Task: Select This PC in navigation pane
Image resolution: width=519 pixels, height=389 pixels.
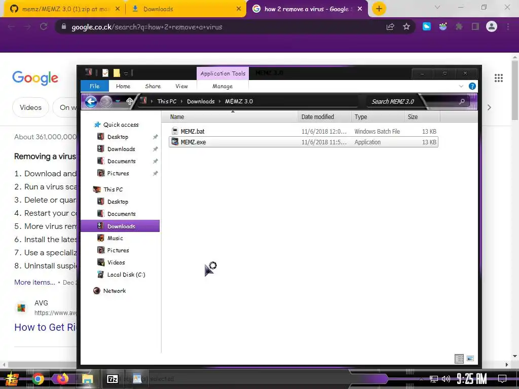Action: [x=113, y=189]
